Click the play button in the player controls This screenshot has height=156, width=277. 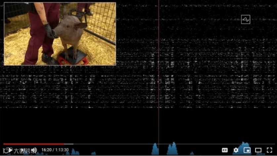click(10, 150)
